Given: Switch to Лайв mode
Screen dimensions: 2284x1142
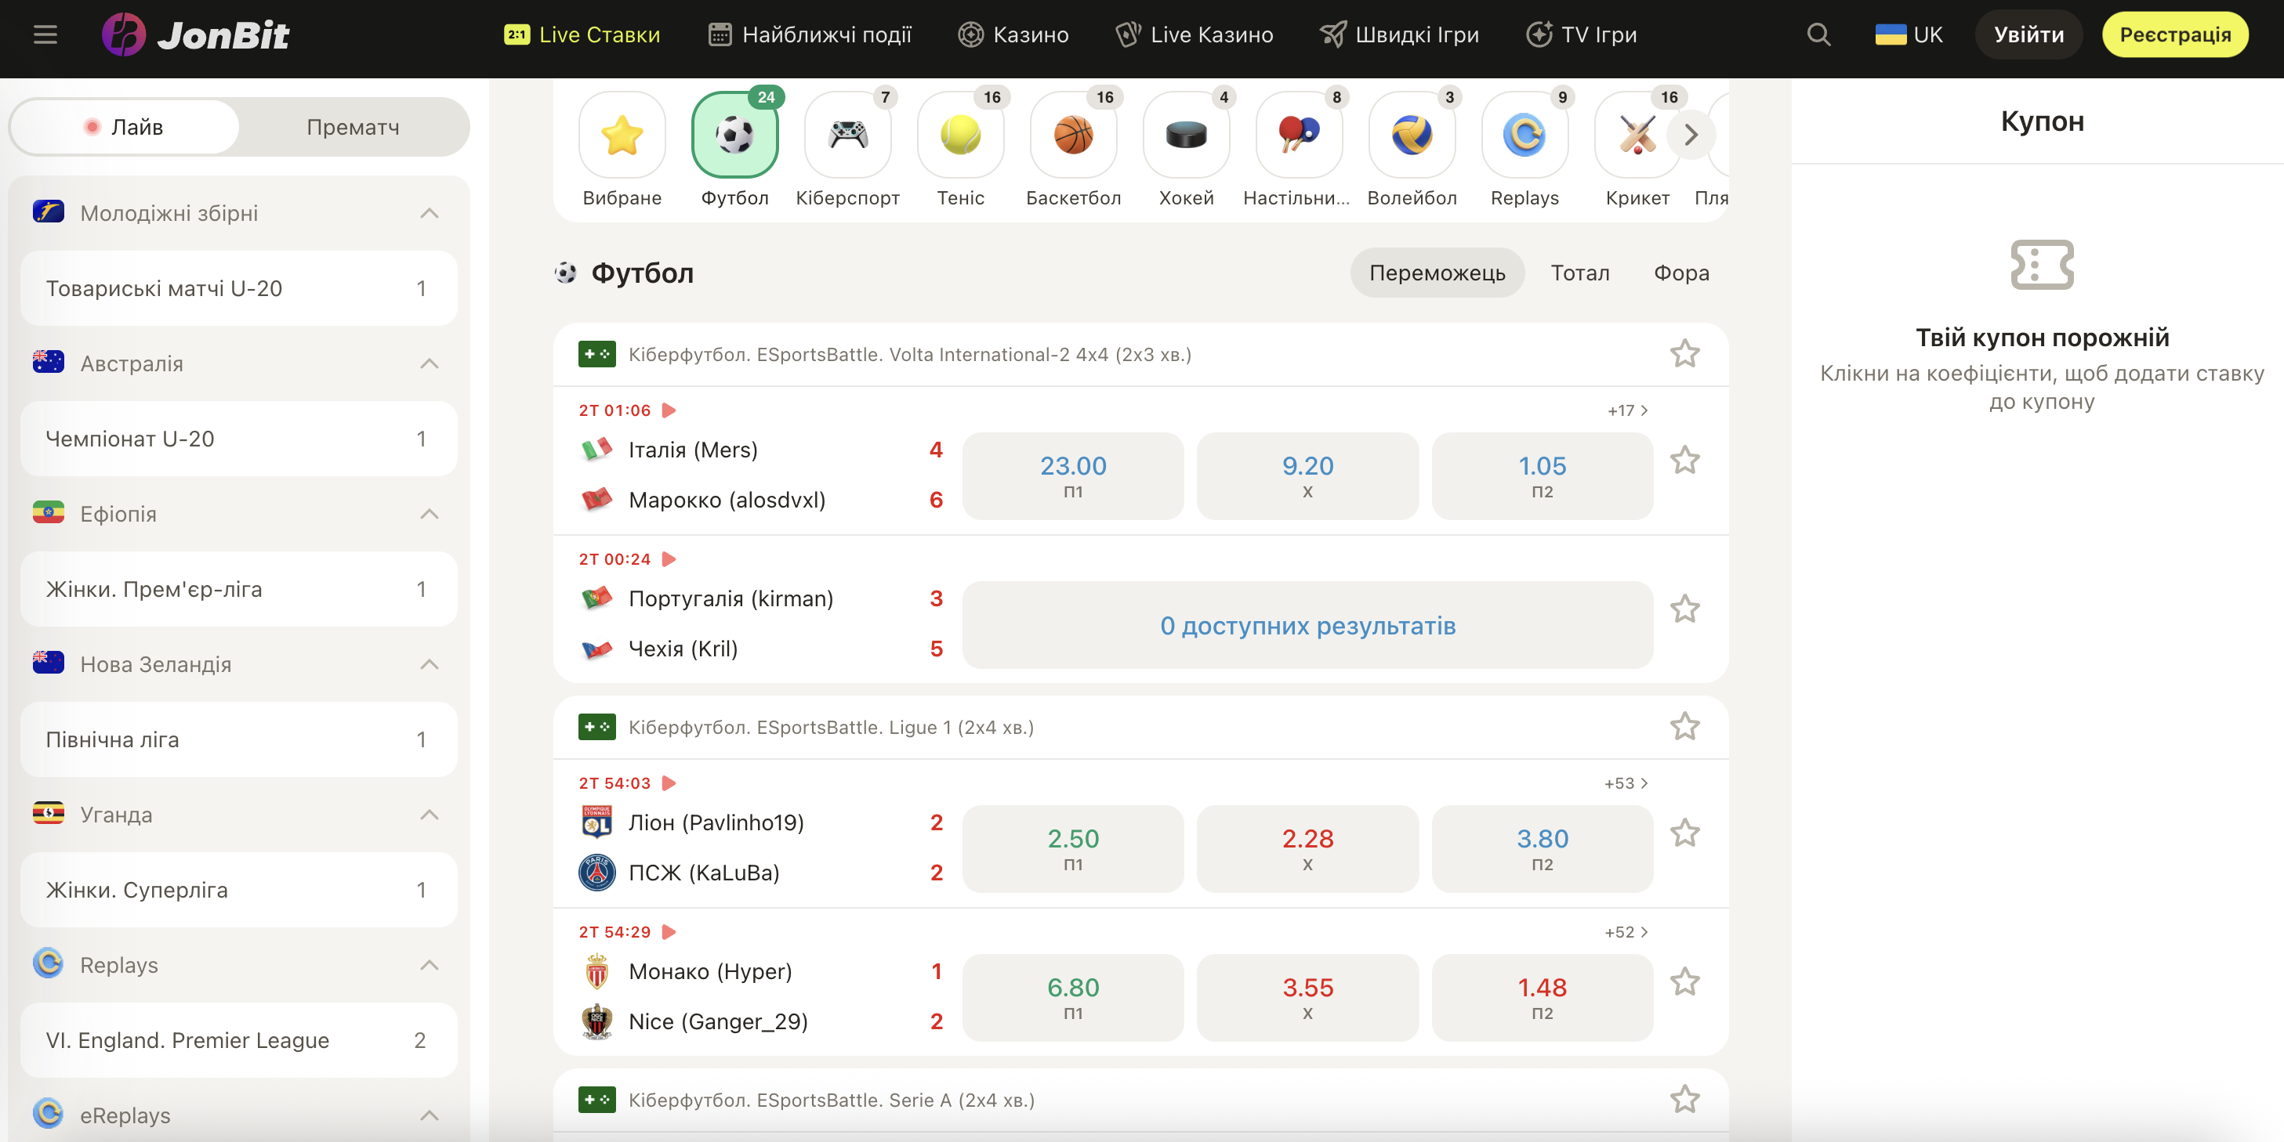Looking at the screenshot, I should pos(125,127).
